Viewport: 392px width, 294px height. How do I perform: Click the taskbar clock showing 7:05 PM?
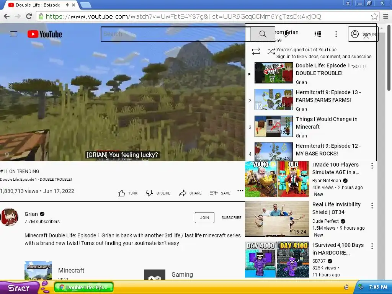tap(378, 287)
